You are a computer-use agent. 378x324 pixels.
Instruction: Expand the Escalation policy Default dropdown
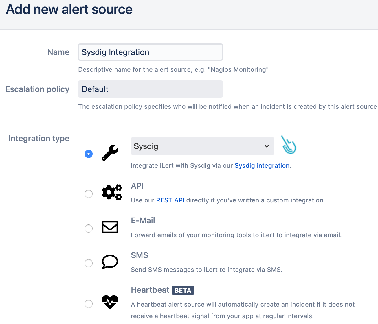(150, 89)
